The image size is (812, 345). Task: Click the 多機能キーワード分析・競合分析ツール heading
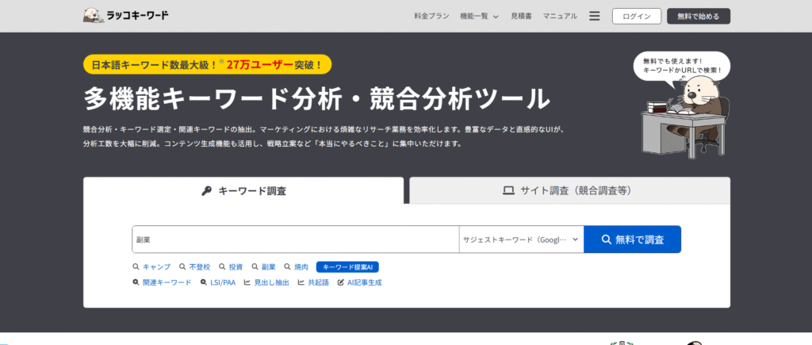click(x=316, y=98)
